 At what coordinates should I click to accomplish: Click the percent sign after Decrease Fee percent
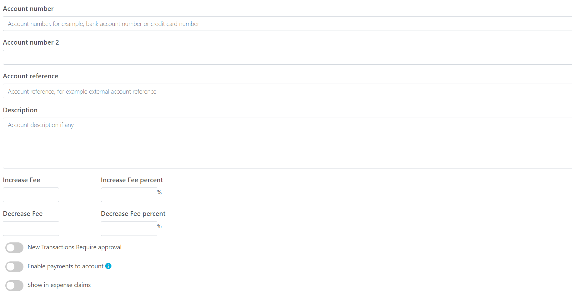point(159,226)
